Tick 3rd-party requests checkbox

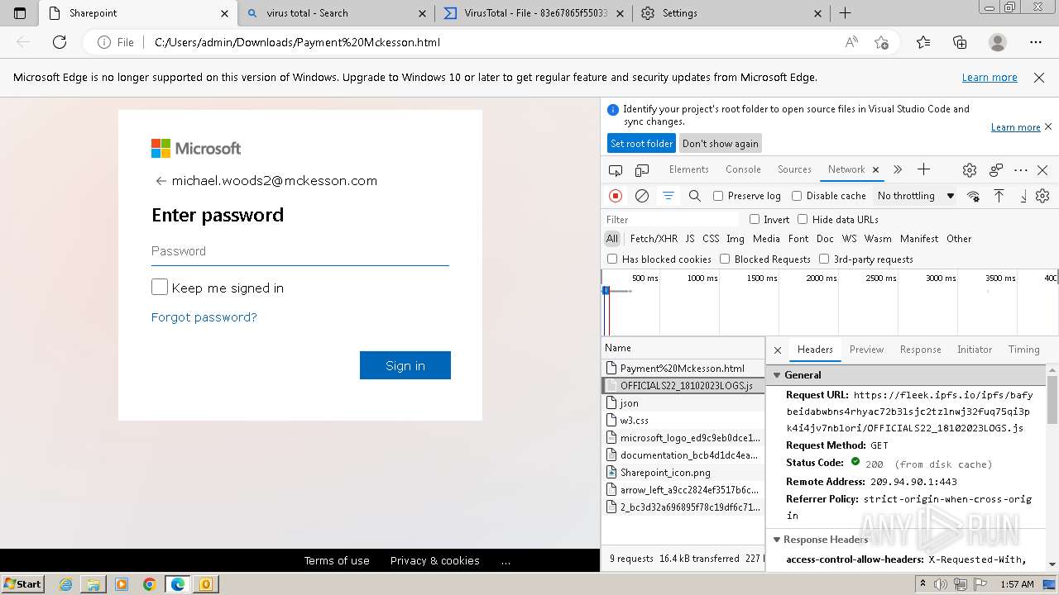pyautogui.click(x=824, y=259)
